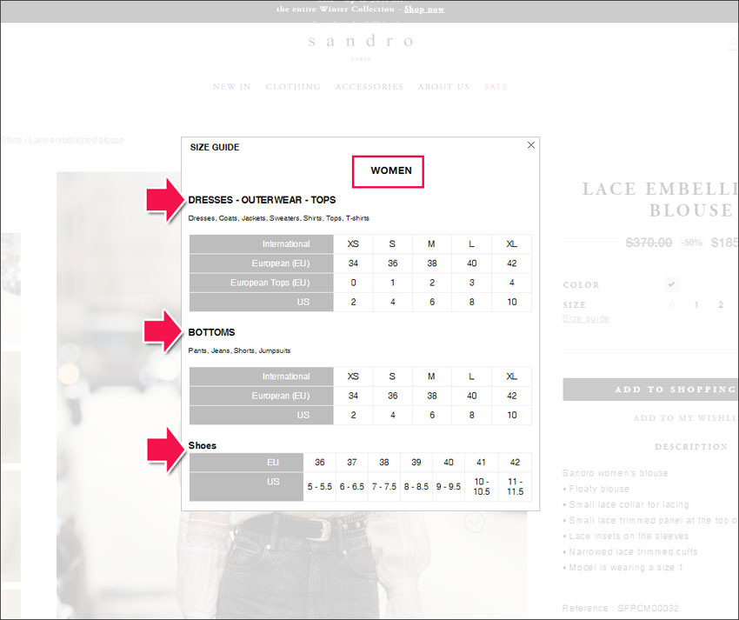
Task: Open the ACCESSORIES menu
Action: (x=369, y=87)
